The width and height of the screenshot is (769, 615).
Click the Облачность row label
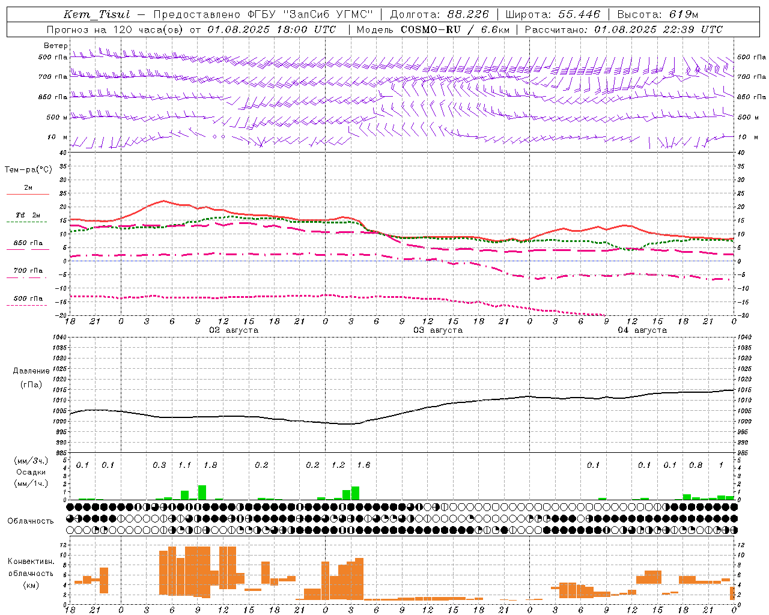[x=31, y=521]
